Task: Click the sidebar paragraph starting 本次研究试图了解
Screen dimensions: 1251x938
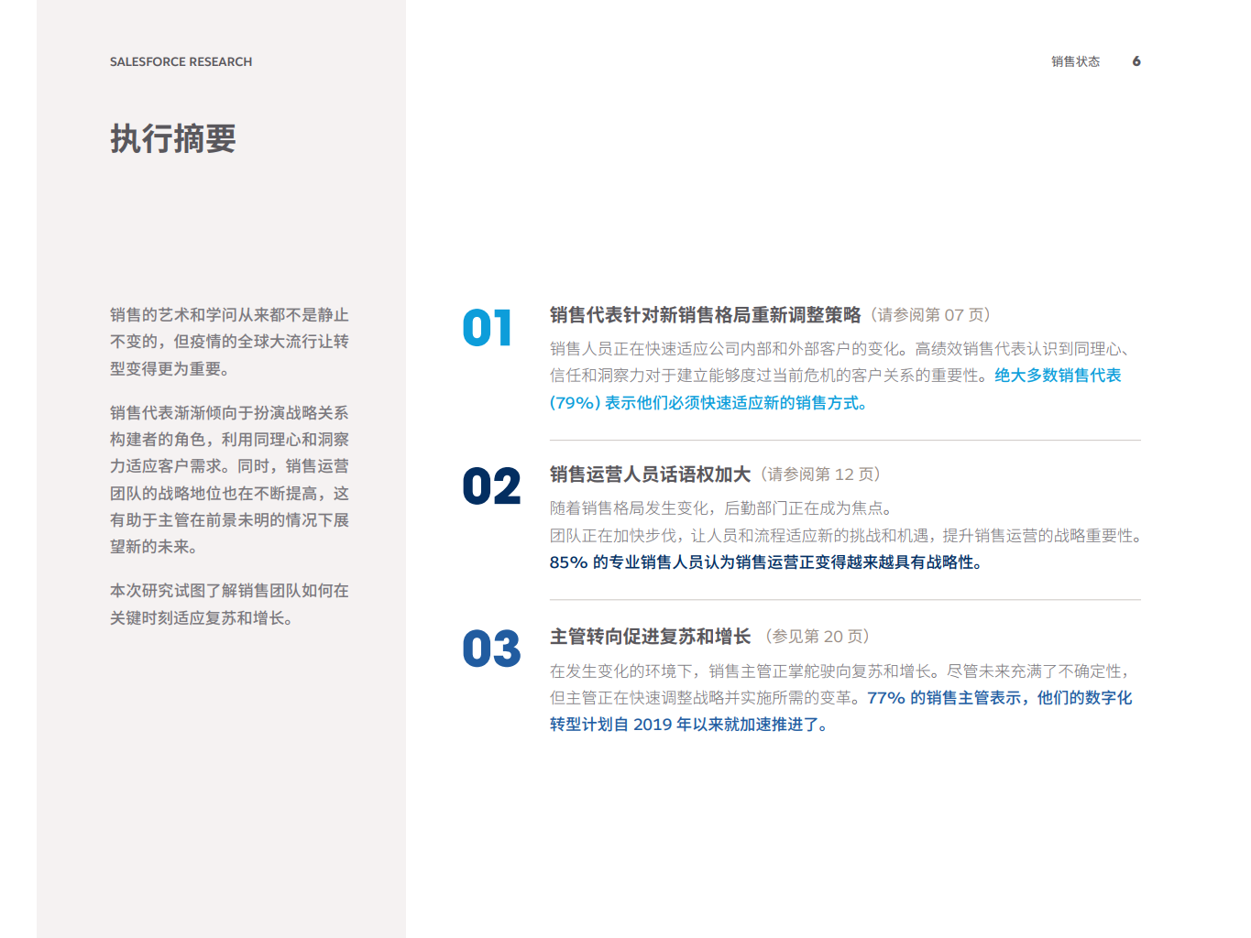Action: tap(229, 605)
